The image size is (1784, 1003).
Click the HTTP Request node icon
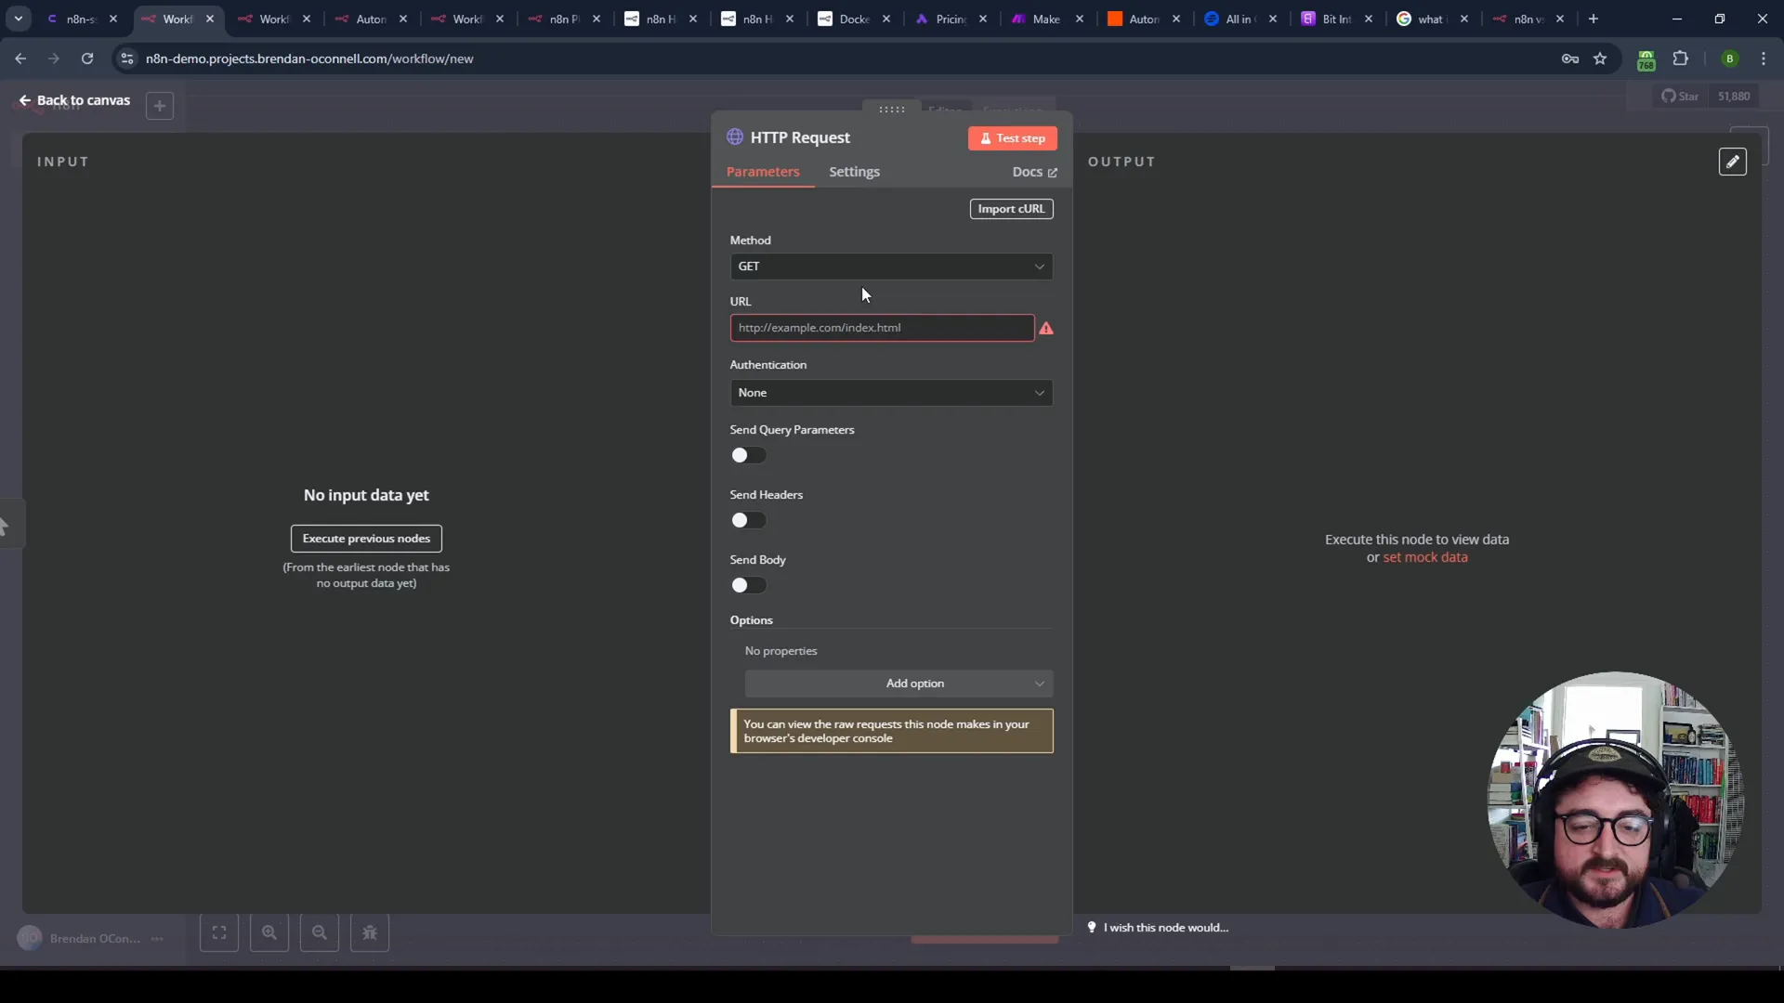coord(733,137)
